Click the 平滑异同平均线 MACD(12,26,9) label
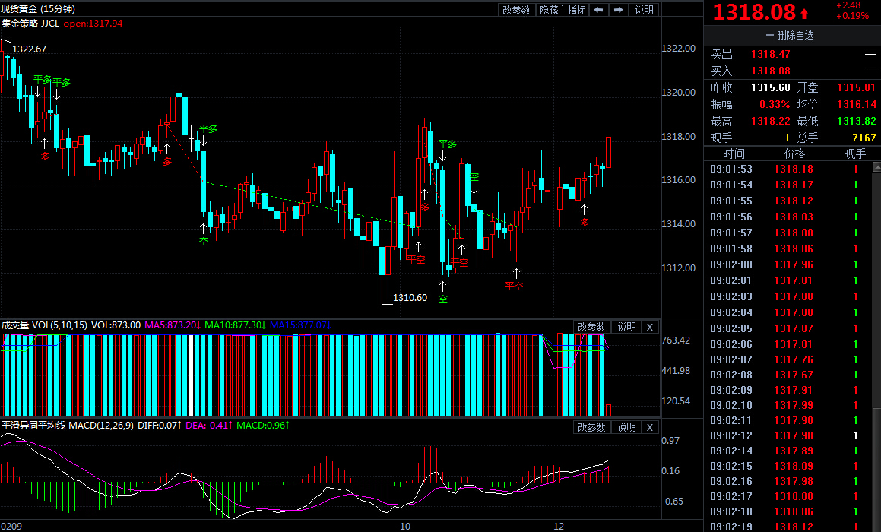Screen dimensions: 881x532 click(x=68, y=426)
